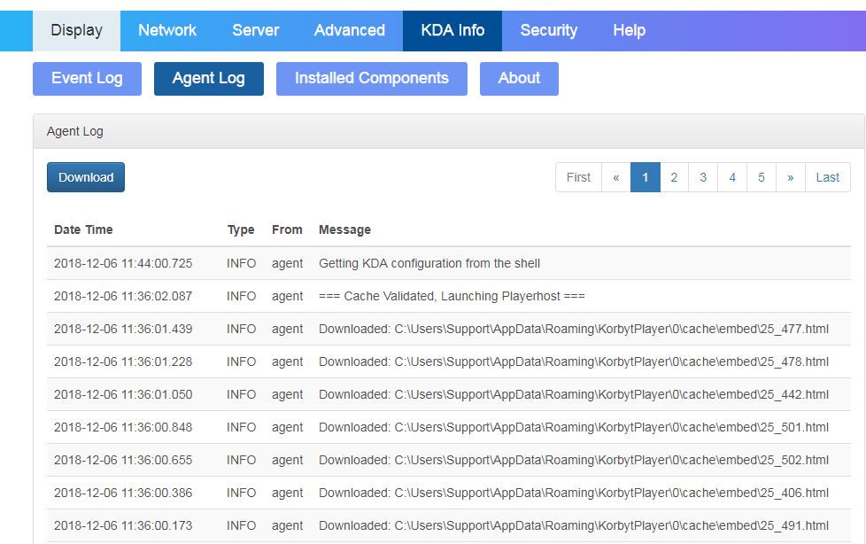Open page 3 of the log
866x544 pixels.
pyautogui.click(x=703, y=176)
